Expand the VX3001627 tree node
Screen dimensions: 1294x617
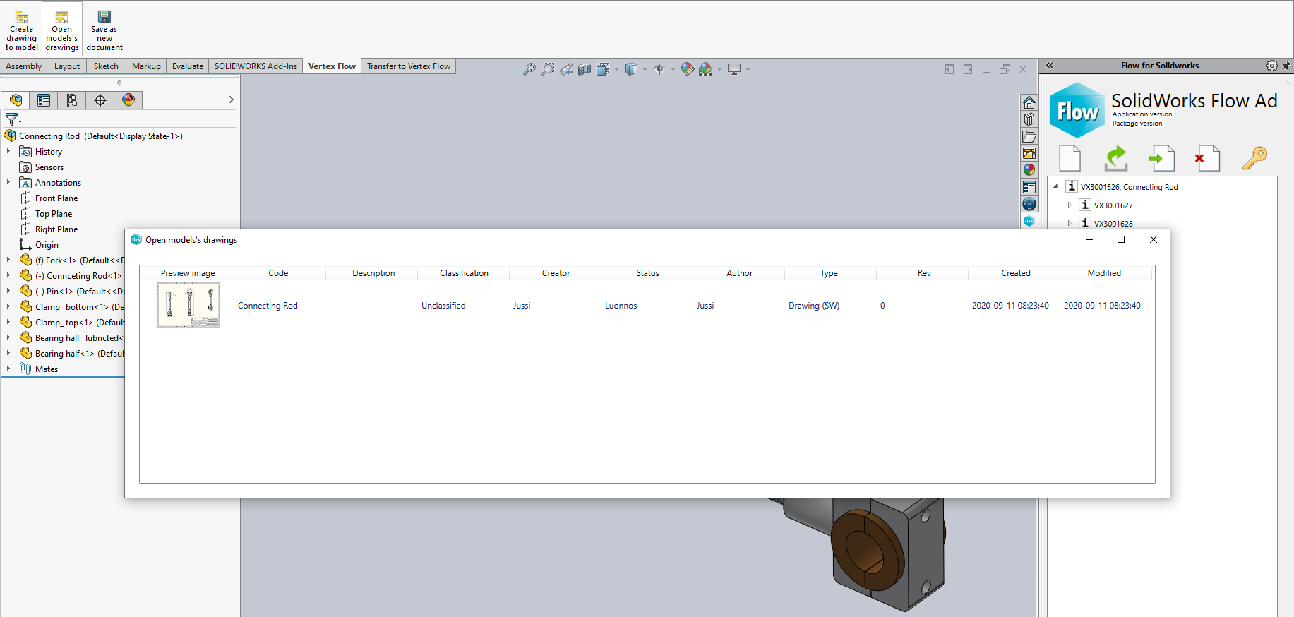(1070, 205)
